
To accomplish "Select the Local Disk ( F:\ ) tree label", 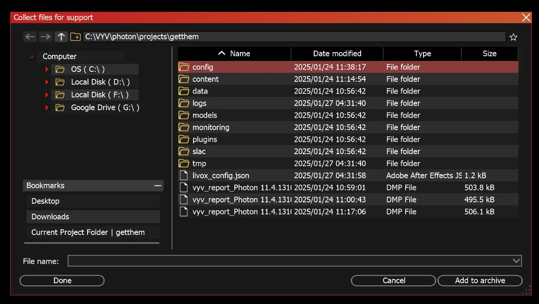I will (100, 95).
